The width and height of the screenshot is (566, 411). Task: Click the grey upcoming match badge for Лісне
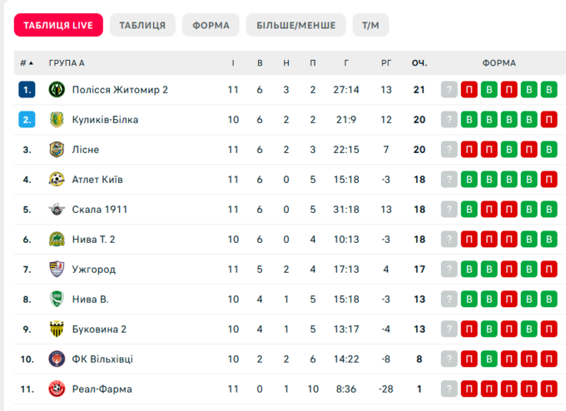point(449,150)
